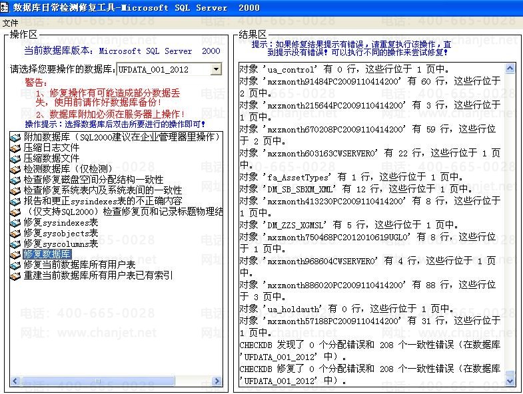
Task: Click result line 'mxzmonth886020PC2009110414200'
Action: [368, 291]
